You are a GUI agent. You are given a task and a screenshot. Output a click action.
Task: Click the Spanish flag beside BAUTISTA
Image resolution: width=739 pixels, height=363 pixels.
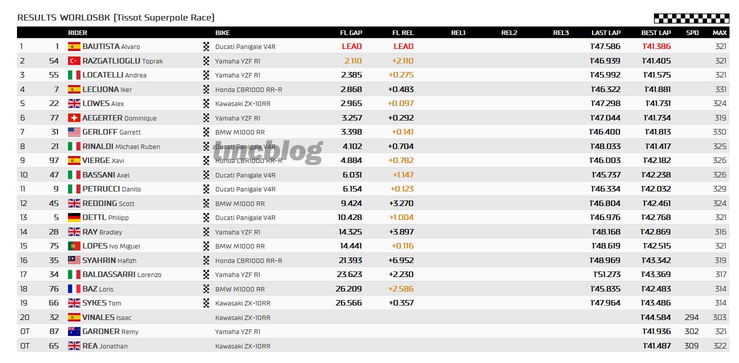click(74, 46)
